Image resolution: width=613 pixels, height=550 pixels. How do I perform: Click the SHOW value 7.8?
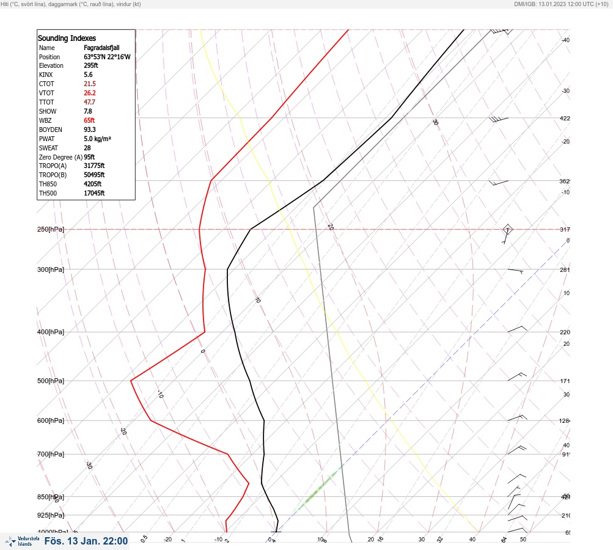click(x=88, y=111)
